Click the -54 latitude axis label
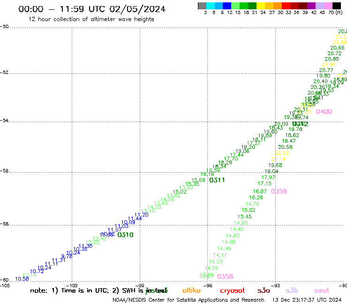Image resolution: width=347 pixels, height=304 pixels. tap(4, 121)
